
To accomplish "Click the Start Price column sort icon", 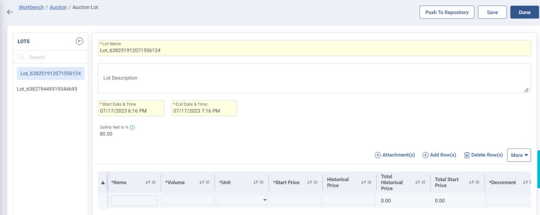I will click(x=309, y=183).
